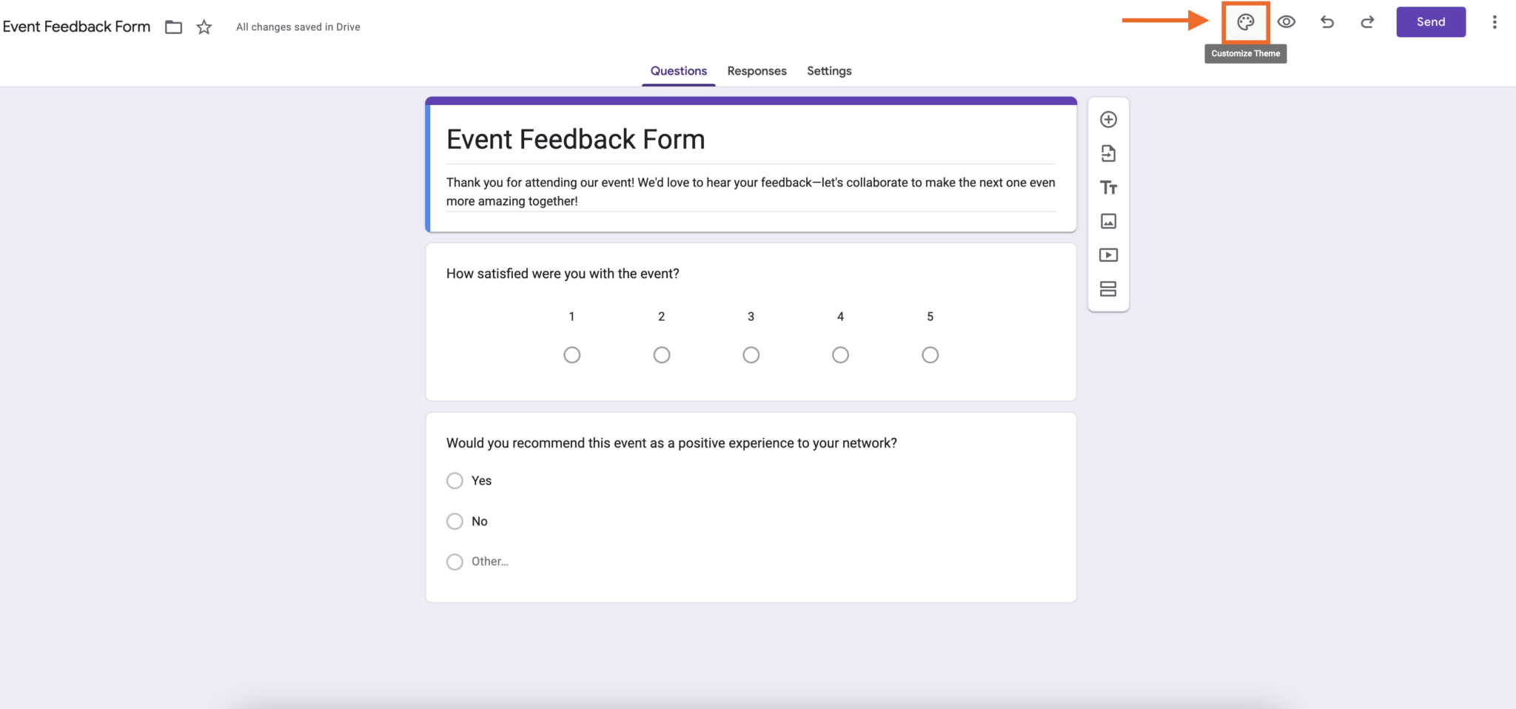1516x709 pixels.
Task: Switch to the Responses tab
Action: coord(757,70)
